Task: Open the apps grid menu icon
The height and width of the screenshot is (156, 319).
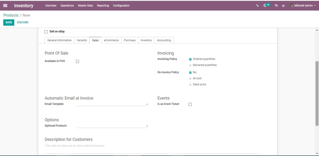Action: pos(5,6)
